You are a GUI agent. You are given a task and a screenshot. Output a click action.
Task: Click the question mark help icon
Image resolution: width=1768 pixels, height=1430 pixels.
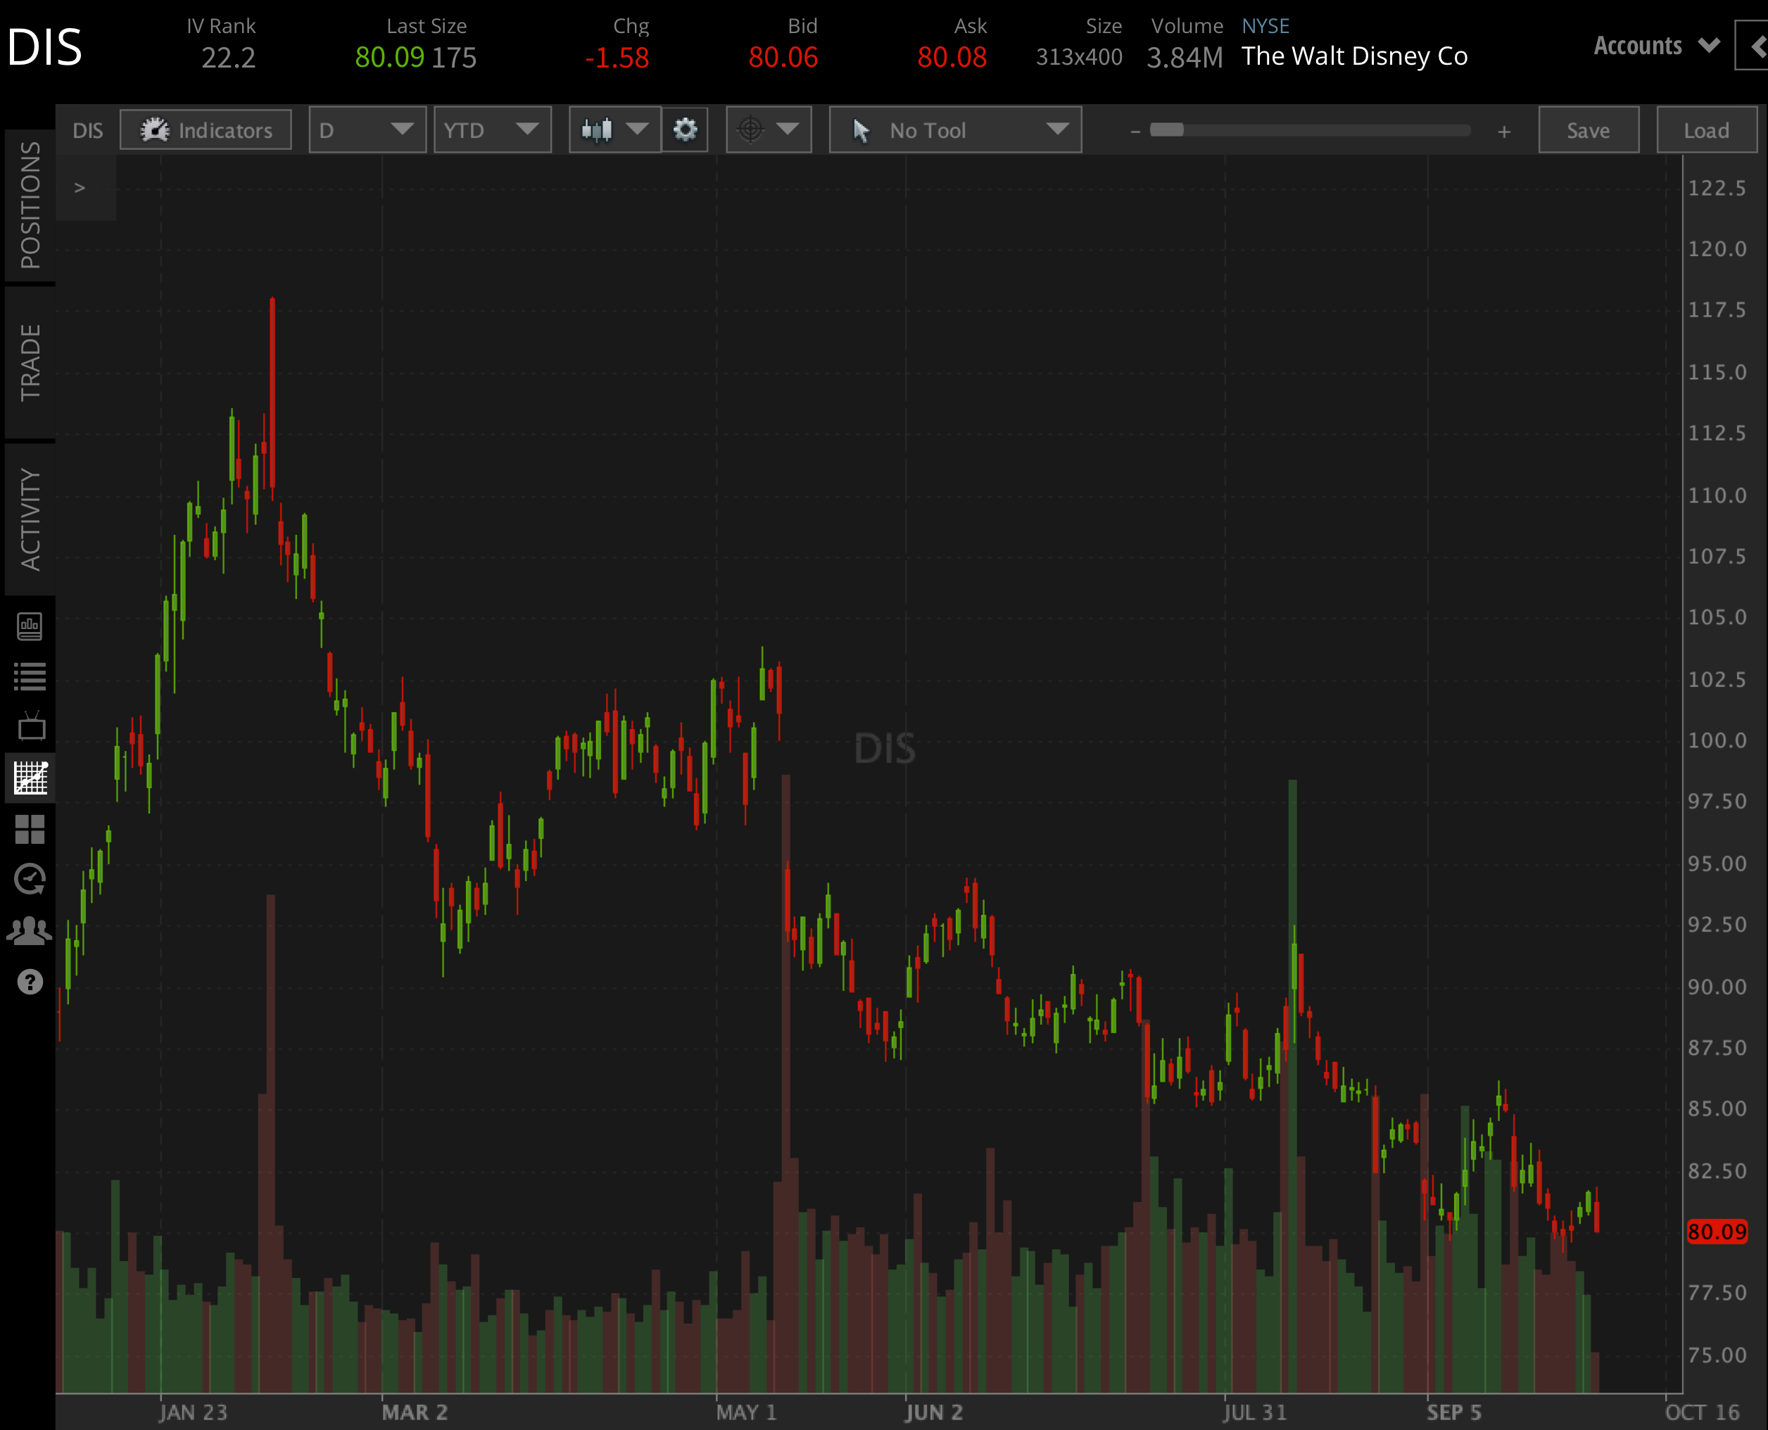click(x=30, y=982)
